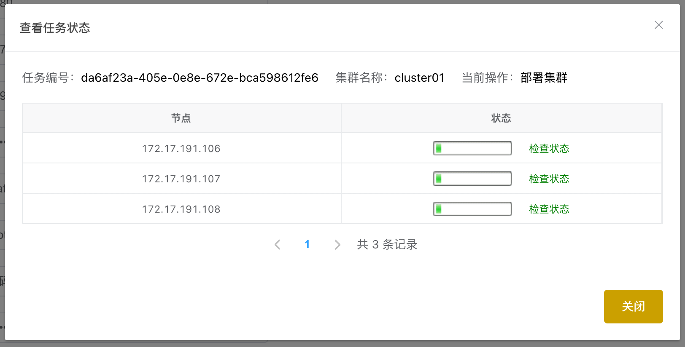685x347 pixels.
Task: Go to previous page with left chevron
Action: (x=277, y=245)
